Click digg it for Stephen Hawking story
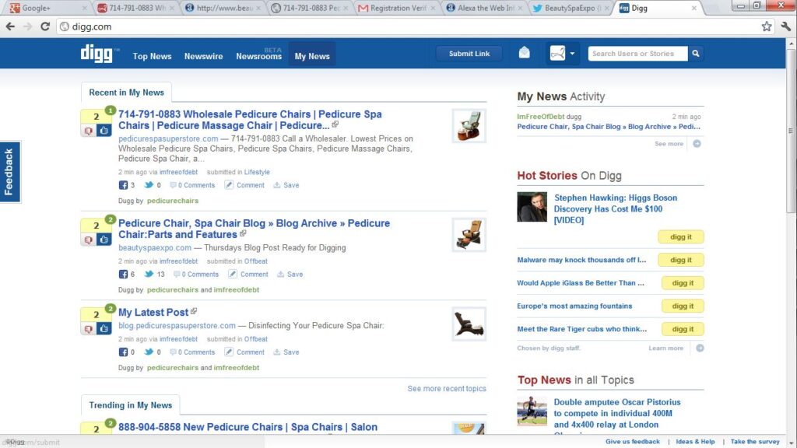797x448 pixels. (680, 236)
